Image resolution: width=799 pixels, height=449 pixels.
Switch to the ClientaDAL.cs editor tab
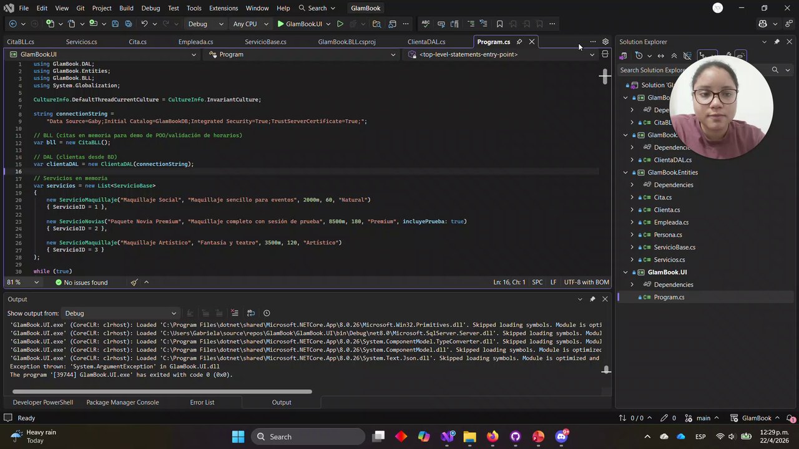click(x=426, y=42)
